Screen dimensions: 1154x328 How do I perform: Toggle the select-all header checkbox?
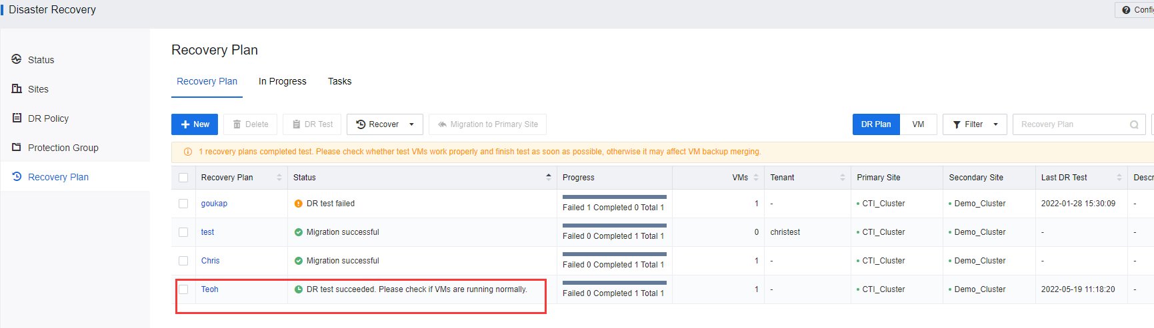point(183,178)
